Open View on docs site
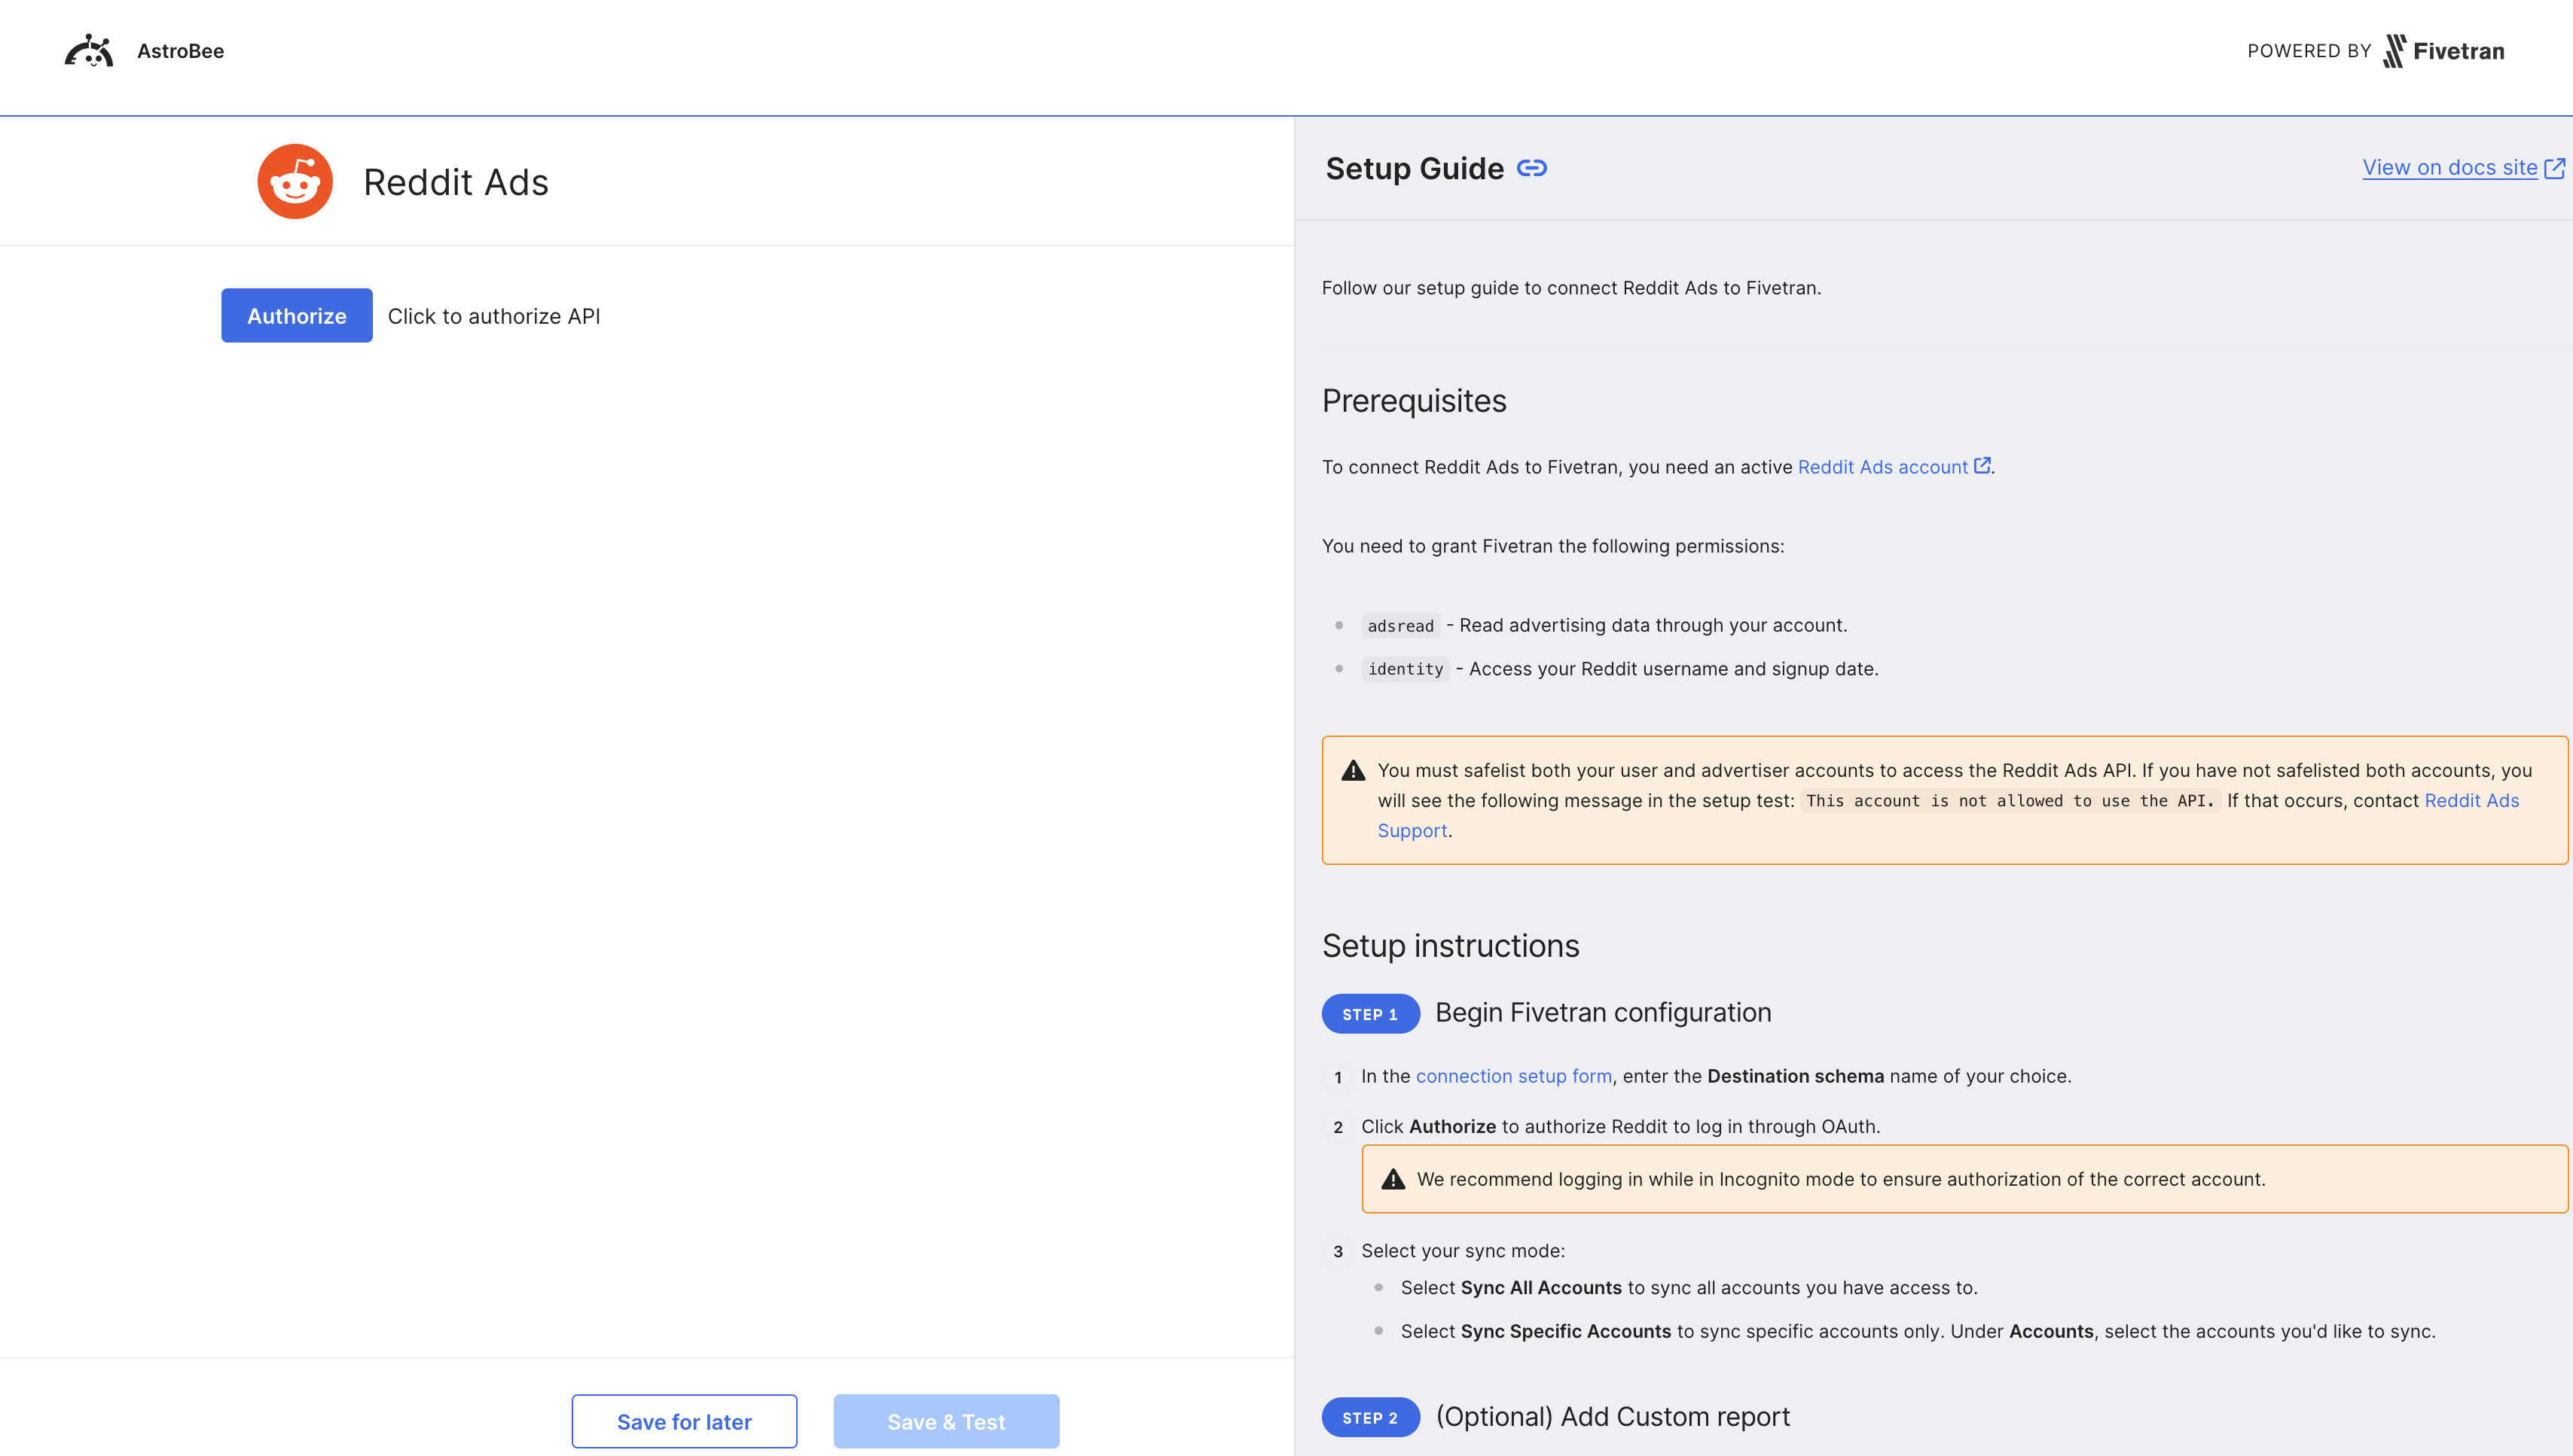Image resolution: width=2573 pixels, height=1456 pixels. (x=2450, y=167)
